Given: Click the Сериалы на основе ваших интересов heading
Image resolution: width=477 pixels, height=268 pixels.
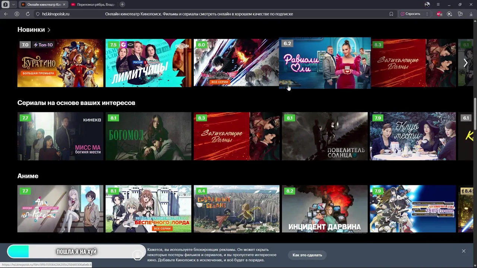Looking at the screenshot, I should click(x=76, y=103).
